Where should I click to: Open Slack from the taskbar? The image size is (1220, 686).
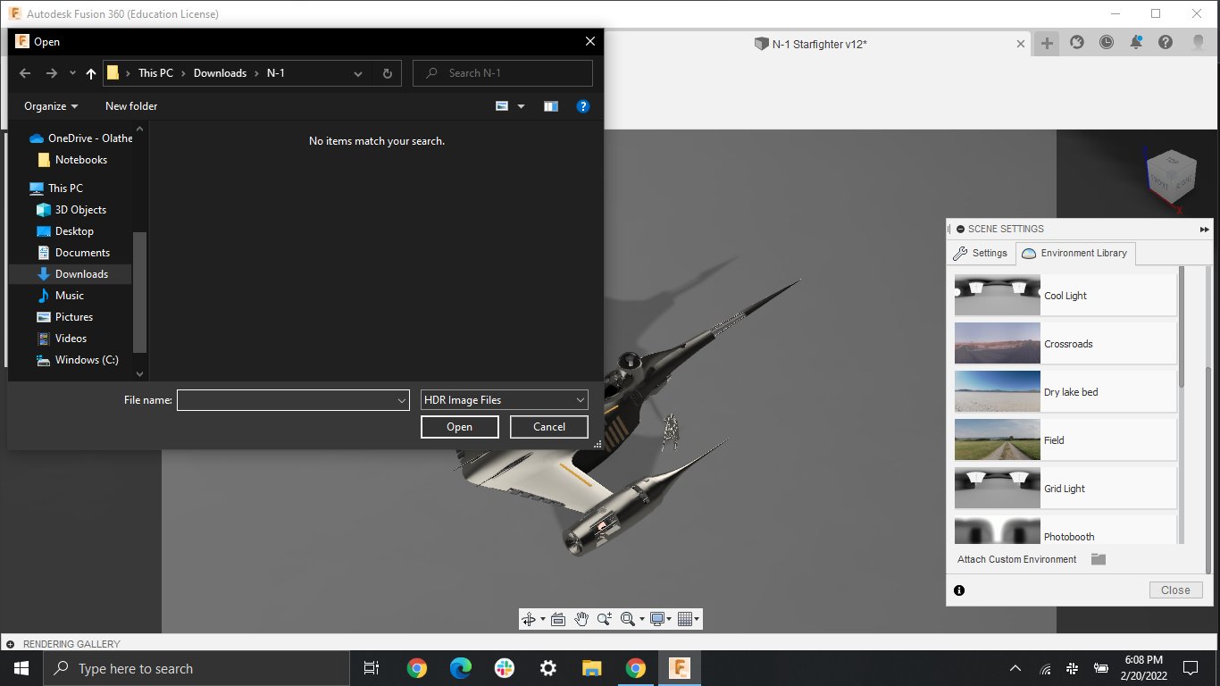coord(504,667)
